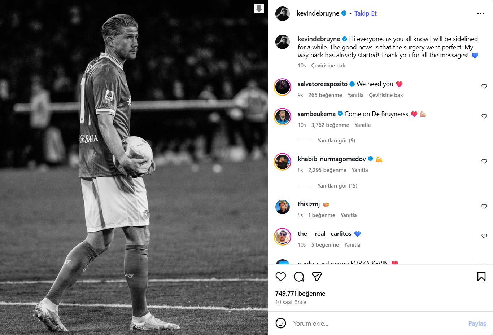Share the post via paper plane icon
The width and height of the screenshot is (493, 335).
(x=317, y=277)
